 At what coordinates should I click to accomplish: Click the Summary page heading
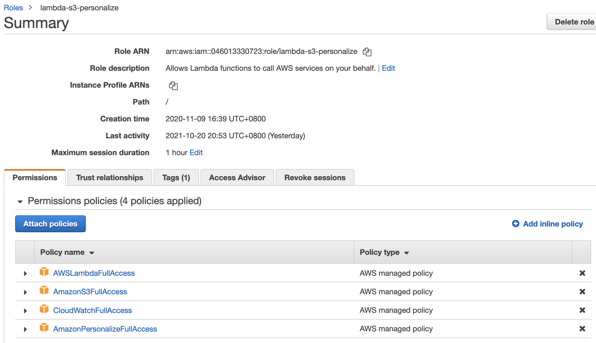[x=36, y=23]
